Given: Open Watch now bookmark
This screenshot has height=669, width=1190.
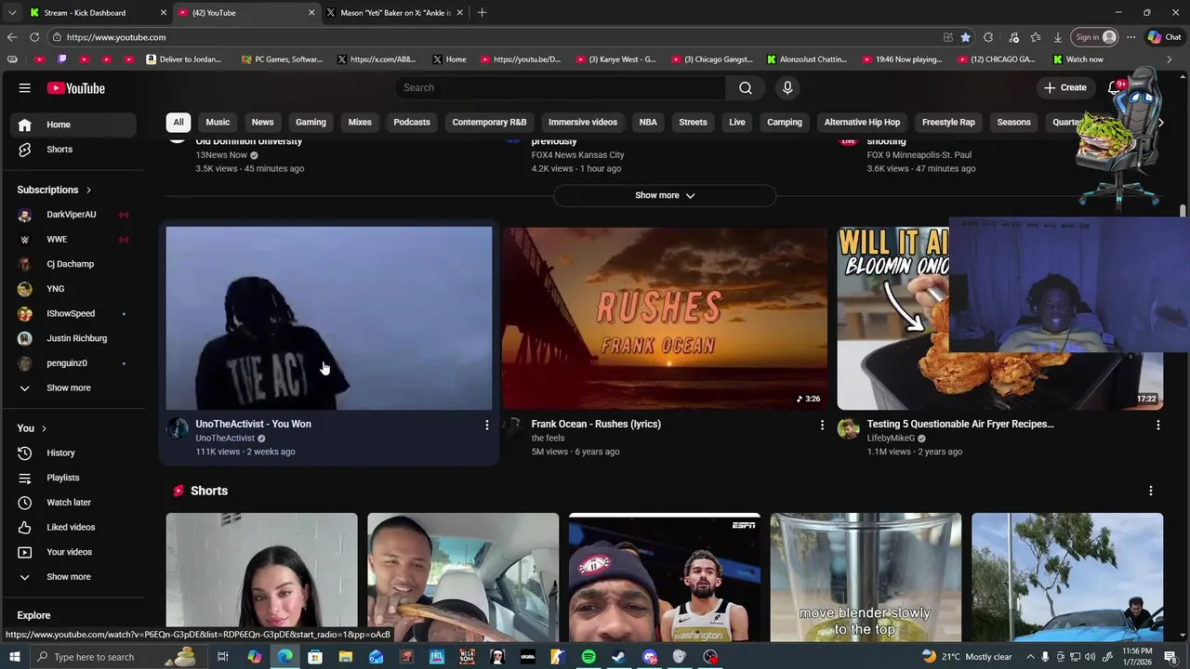Looking at the screenshot, I should (1078, 59).
